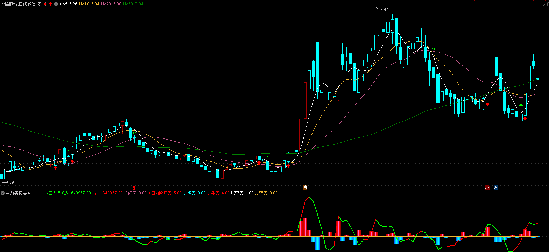
Task: Click the red S marker on timeline
Action: (x=134, y=187)
